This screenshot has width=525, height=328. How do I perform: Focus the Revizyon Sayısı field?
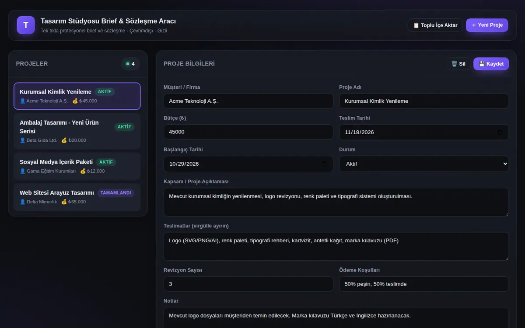pos(248,284)
